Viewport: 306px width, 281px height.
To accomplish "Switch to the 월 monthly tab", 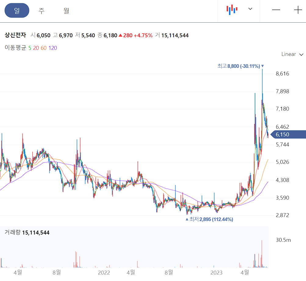I will coord(66,10).
